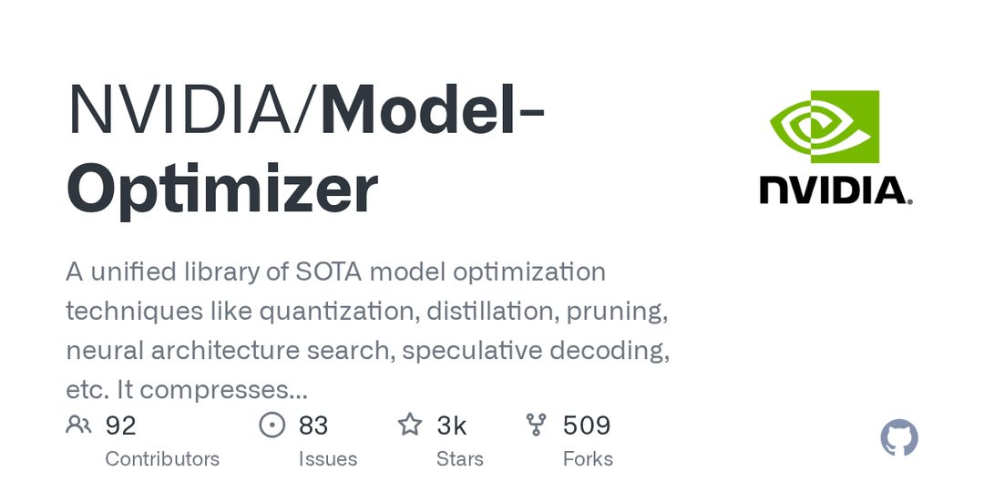Click the GitHub octocat logo icon

pos(898,437)
